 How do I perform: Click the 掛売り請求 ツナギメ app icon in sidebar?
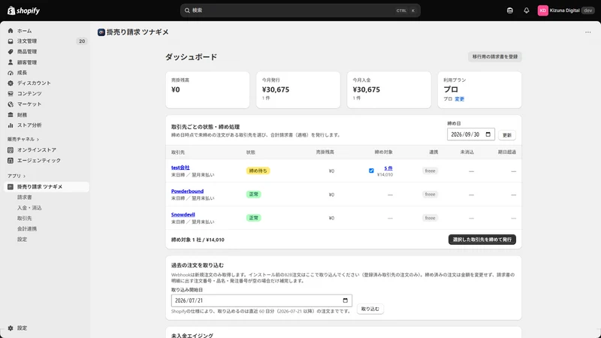coord(11,186)
